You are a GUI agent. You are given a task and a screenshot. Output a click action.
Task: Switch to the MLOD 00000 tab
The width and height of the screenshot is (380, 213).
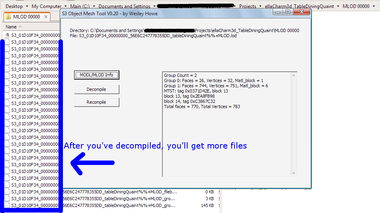point(26,17)
